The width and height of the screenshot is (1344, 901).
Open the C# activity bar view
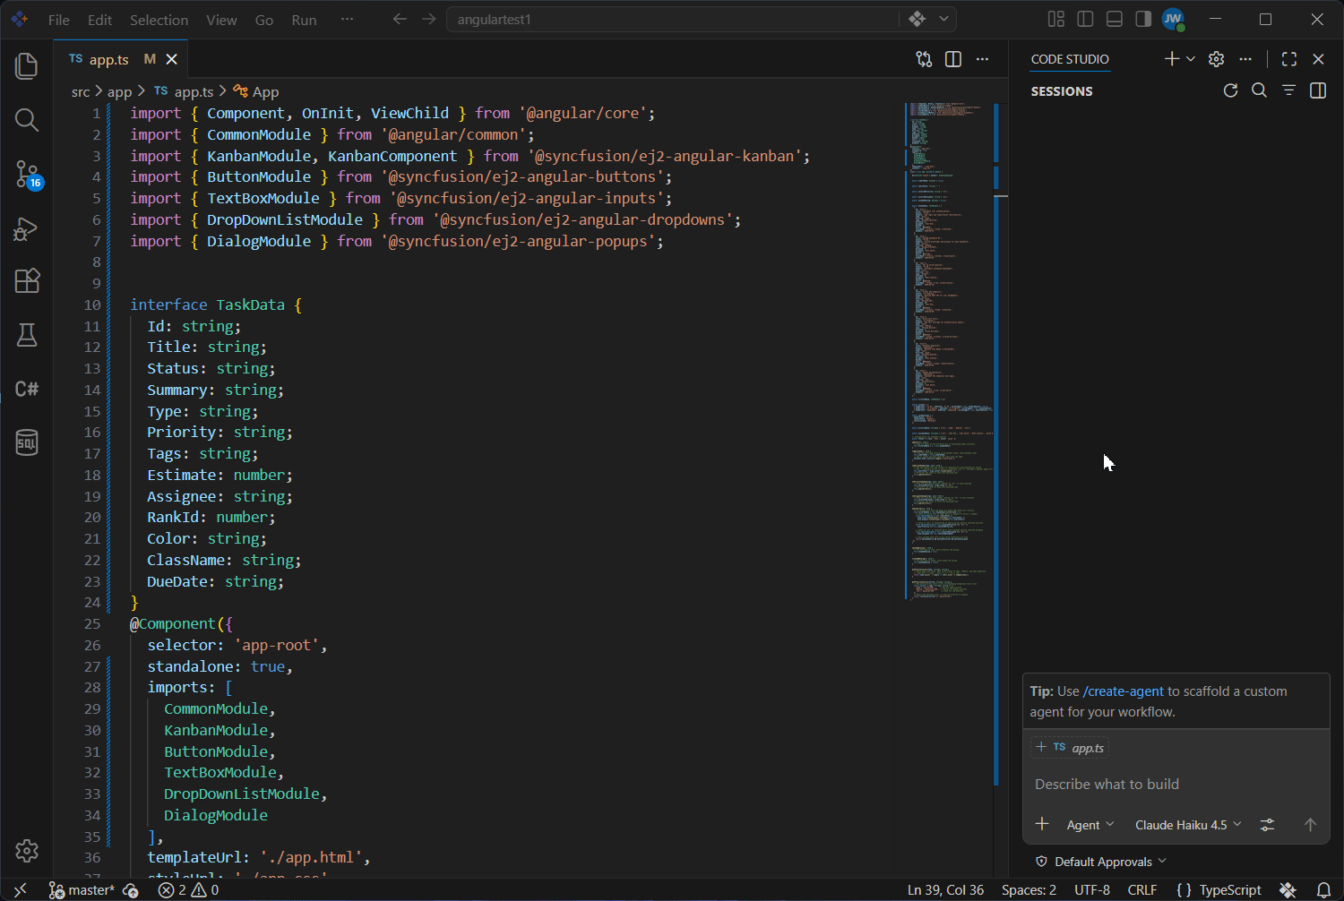(x=27, y=389)
